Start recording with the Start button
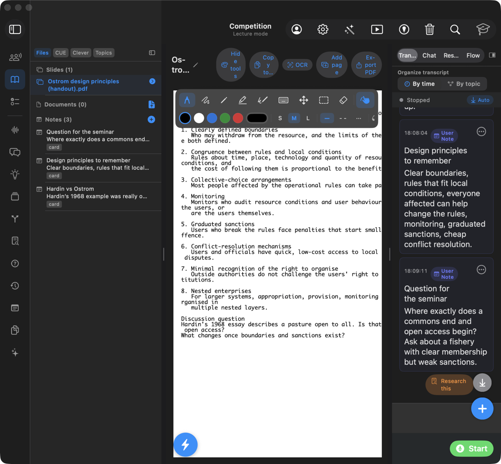This screenshot has width=501, height=464. [x=472, y=448]
